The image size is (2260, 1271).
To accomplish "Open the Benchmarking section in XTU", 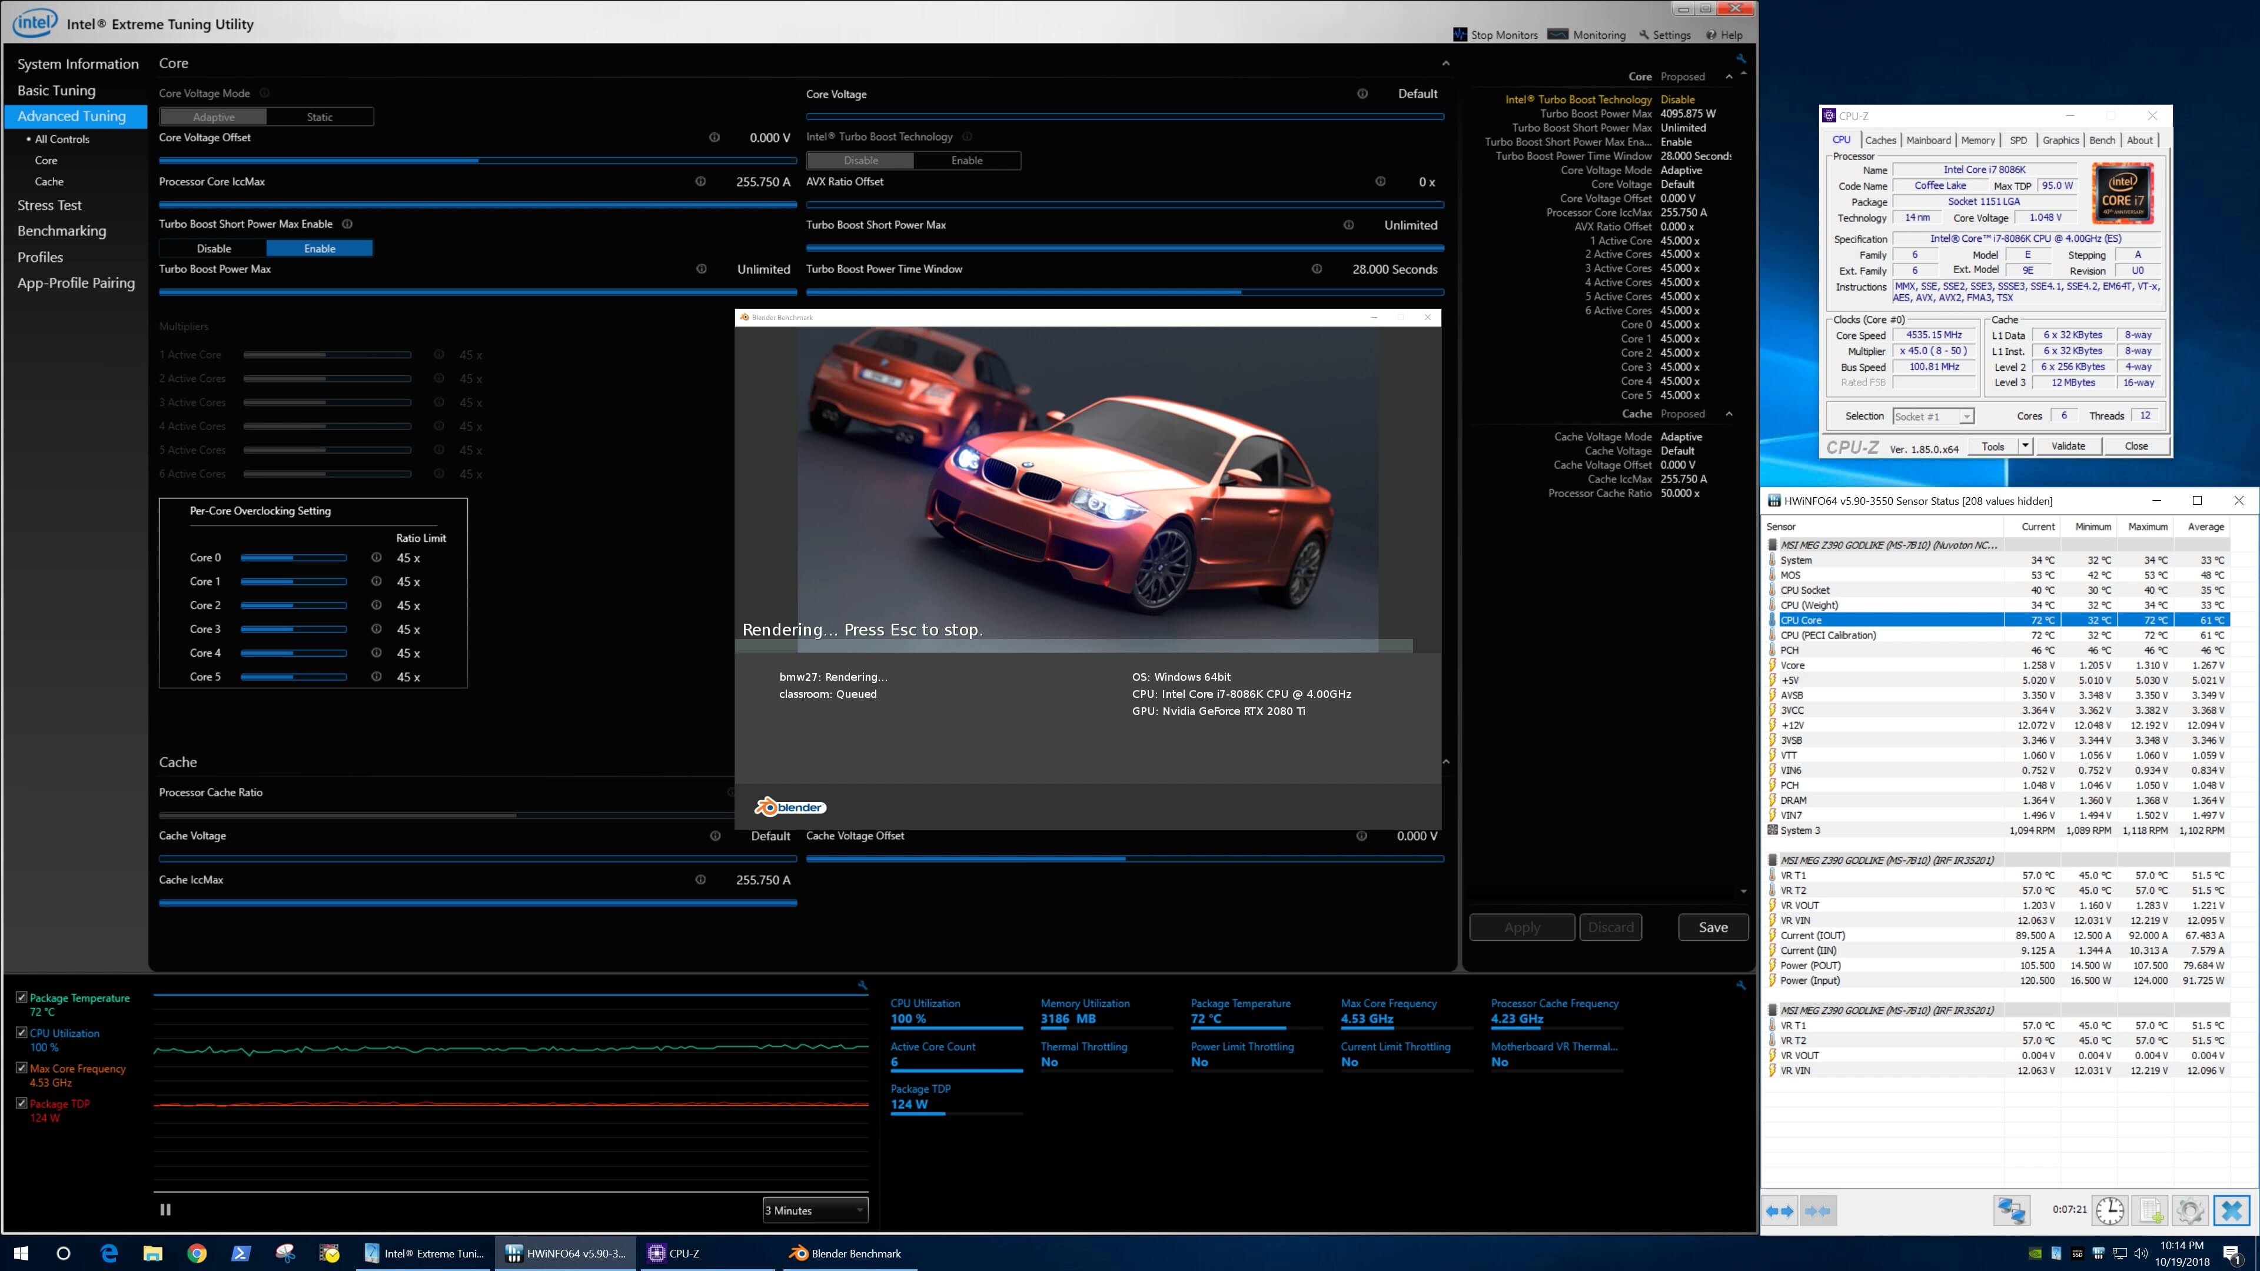I will click(61, 231).
